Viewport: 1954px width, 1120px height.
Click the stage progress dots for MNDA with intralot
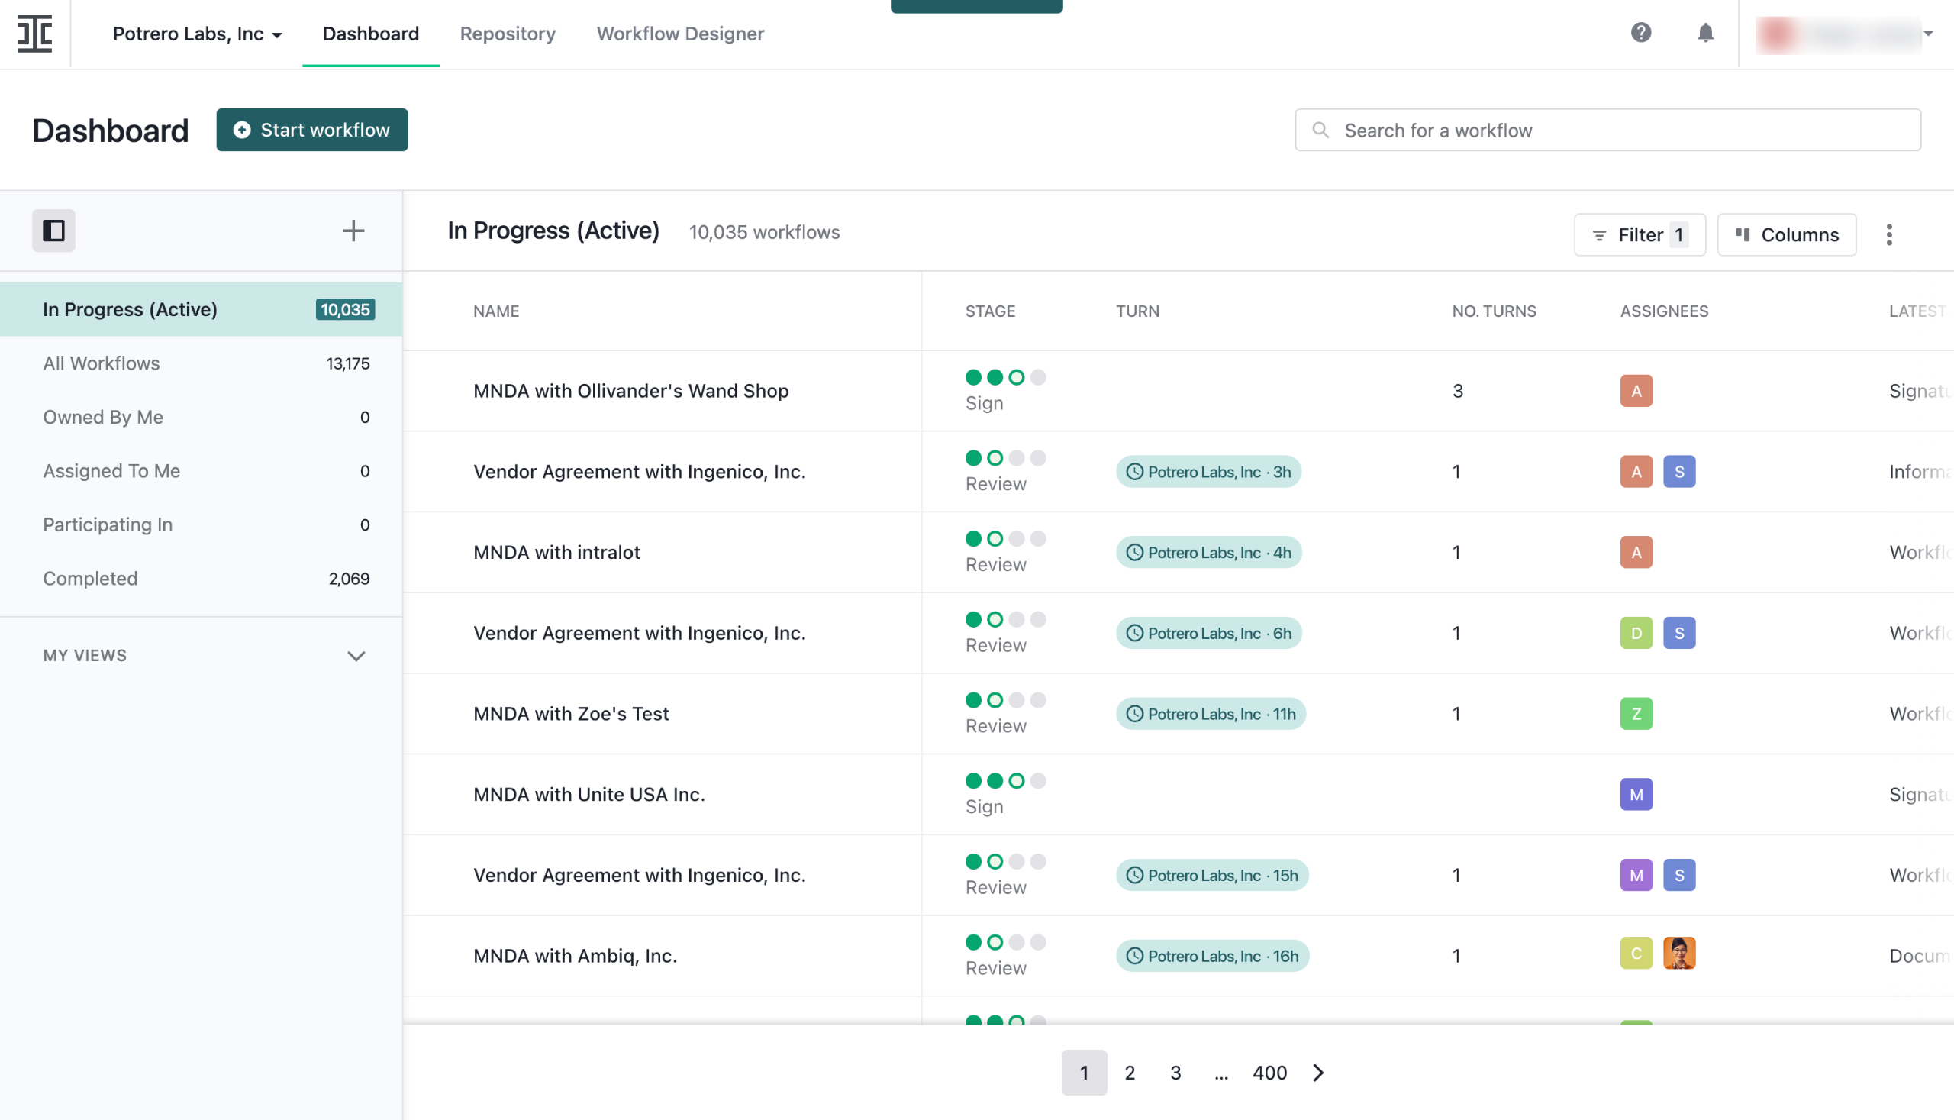1005,538
